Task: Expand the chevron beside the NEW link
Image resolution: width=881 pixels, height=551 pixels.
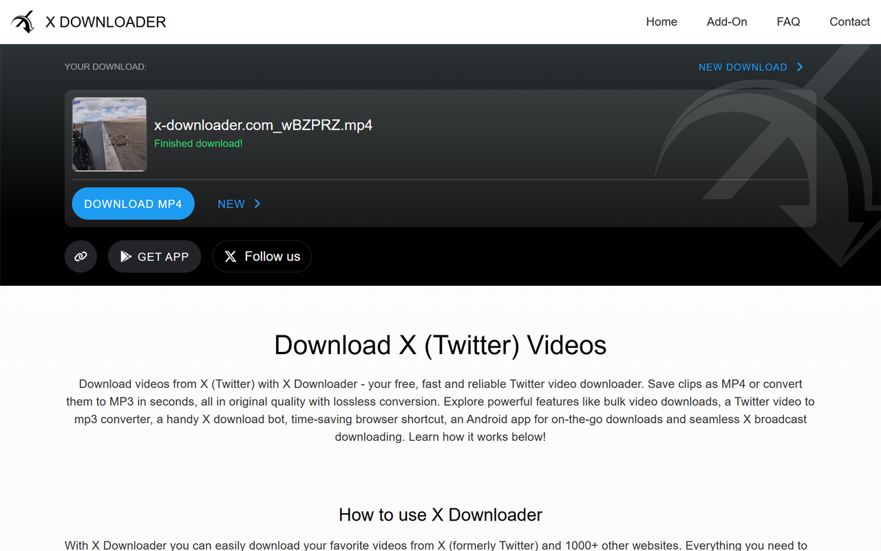Action: (257, 204)
